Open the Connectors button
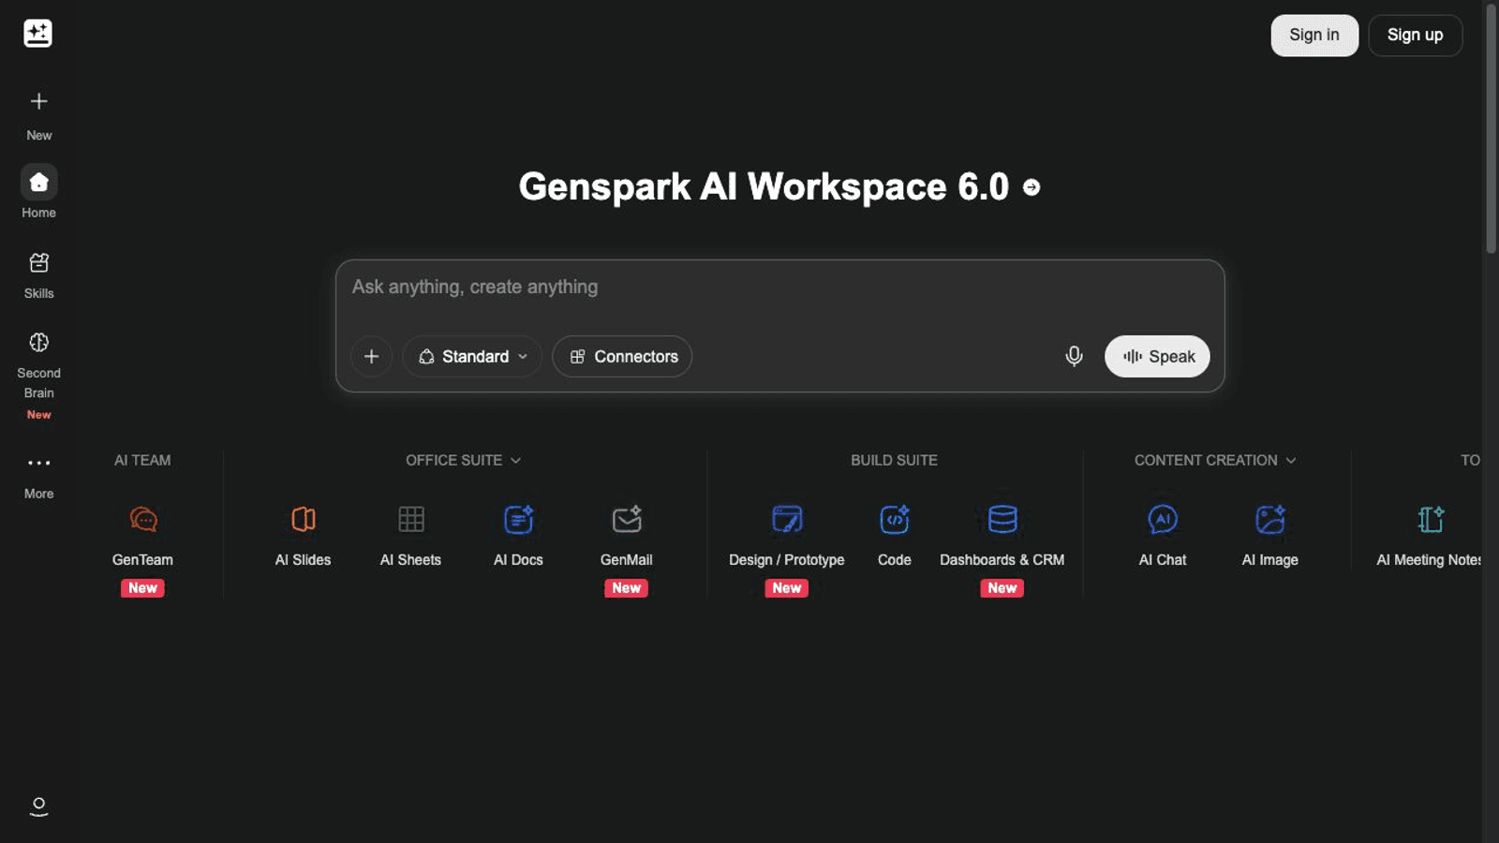This screenshot has width=1499, height=843. point(622,357)
